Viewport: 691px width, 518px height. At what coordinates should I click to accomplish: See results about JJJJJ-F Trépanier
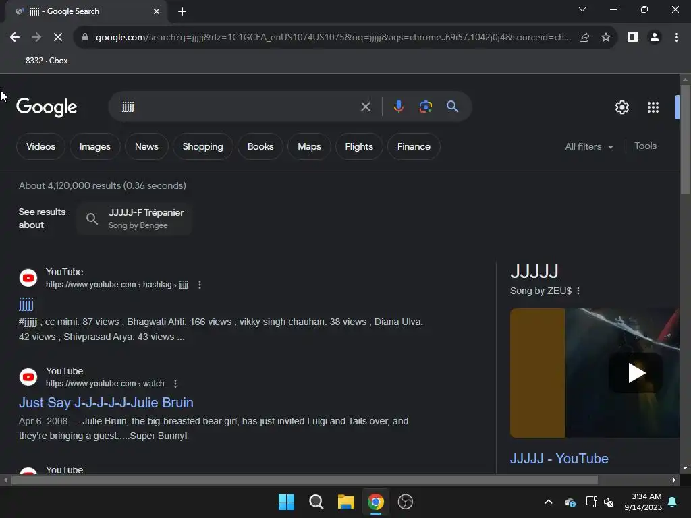point(135,219)
